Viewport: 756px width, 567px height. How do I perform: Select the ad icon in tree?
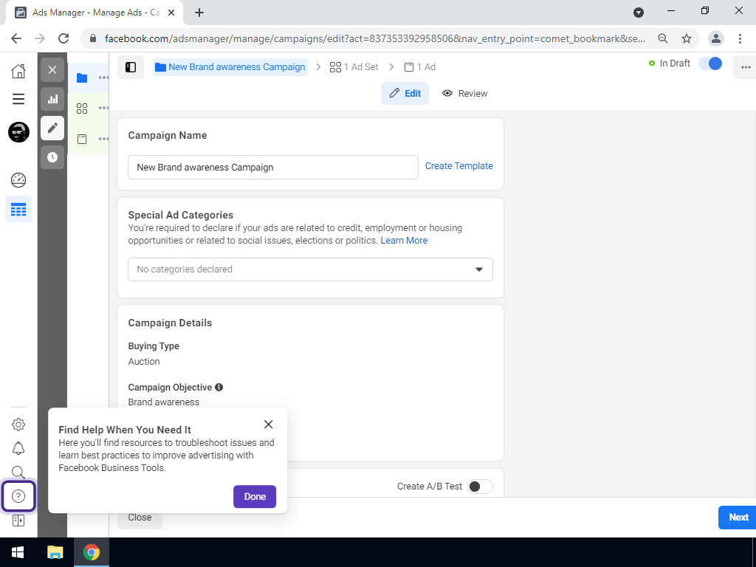coord(82,140)
